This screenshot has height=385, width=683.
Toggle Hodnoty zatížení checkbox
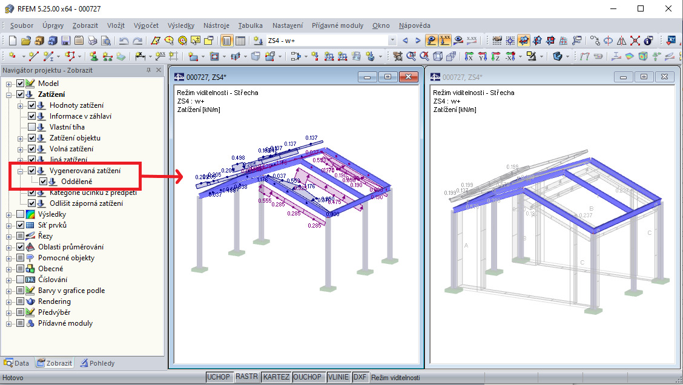pos(31,105)
